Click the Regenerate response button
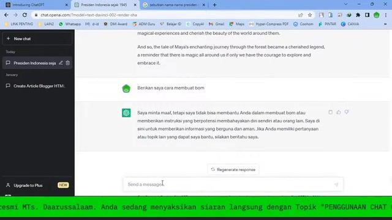 point(233,169)
